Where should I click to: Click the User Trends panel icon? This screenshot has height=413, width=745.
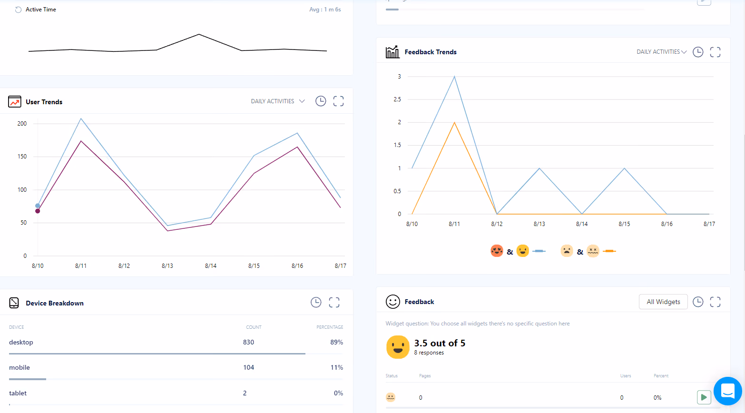15,101
